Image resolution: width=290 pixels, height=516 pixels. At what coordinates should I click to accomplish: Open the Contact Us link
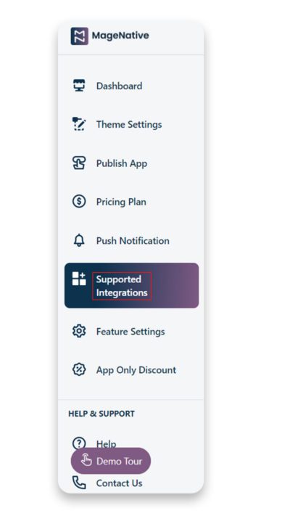(x=120, y=483)
